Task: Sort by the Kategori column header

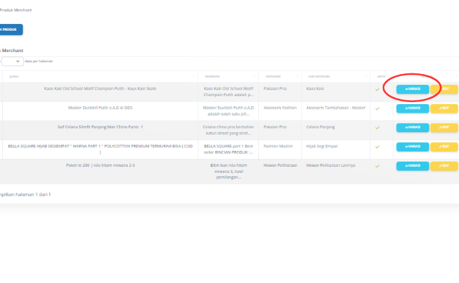Action: click(x=278, y=76)
